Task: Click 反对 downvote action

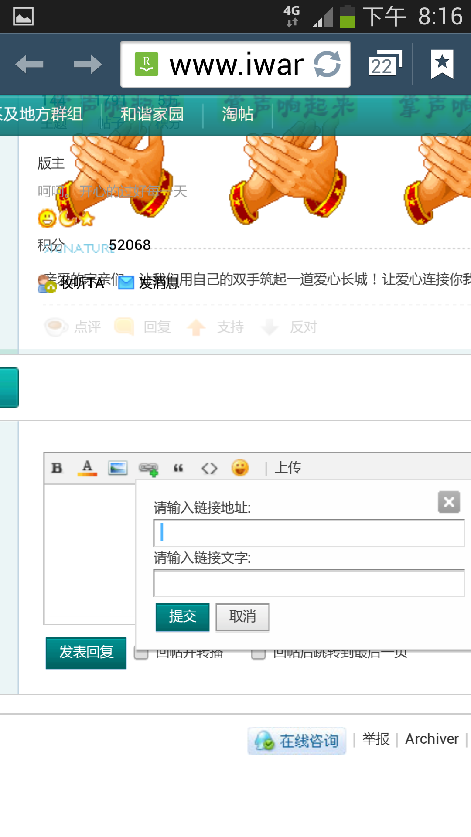Action: 289,327
